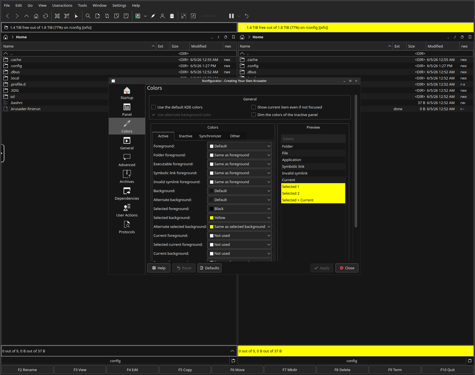This screenshot has width=475, height=375.
Task: Open the Tools menu
Action: point(82,5)
